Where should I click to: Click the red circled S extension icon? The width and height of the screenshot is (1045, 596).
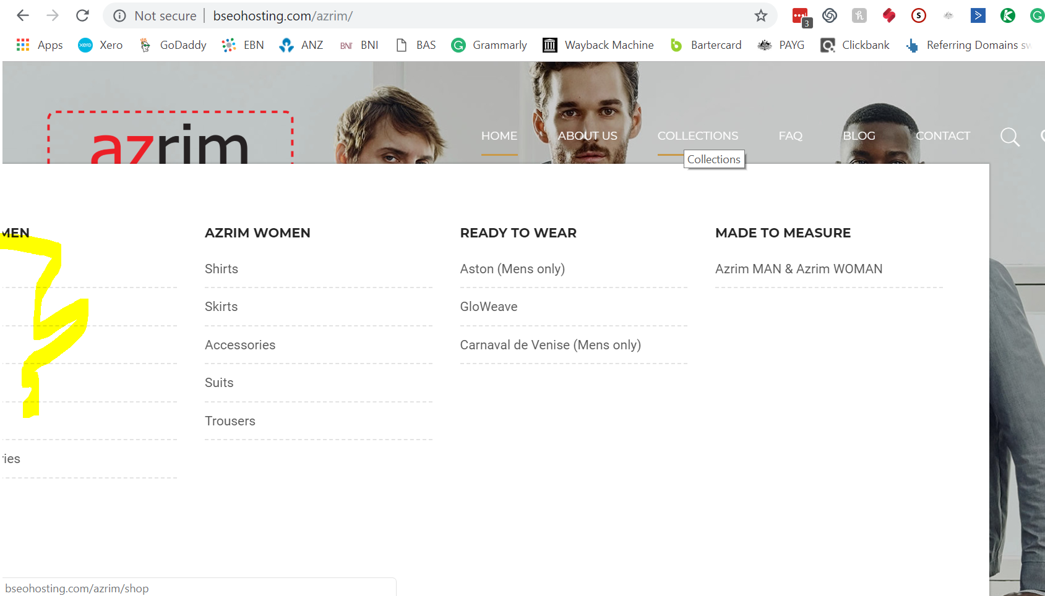click(x=919, y=15)
